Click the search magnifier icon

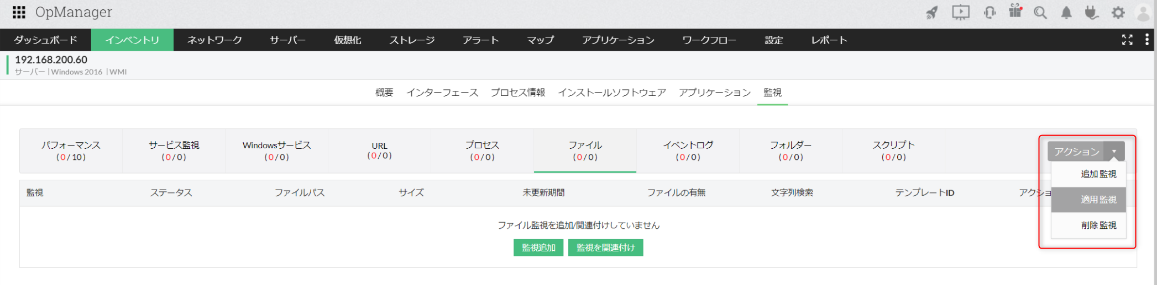coord(1040,13)
